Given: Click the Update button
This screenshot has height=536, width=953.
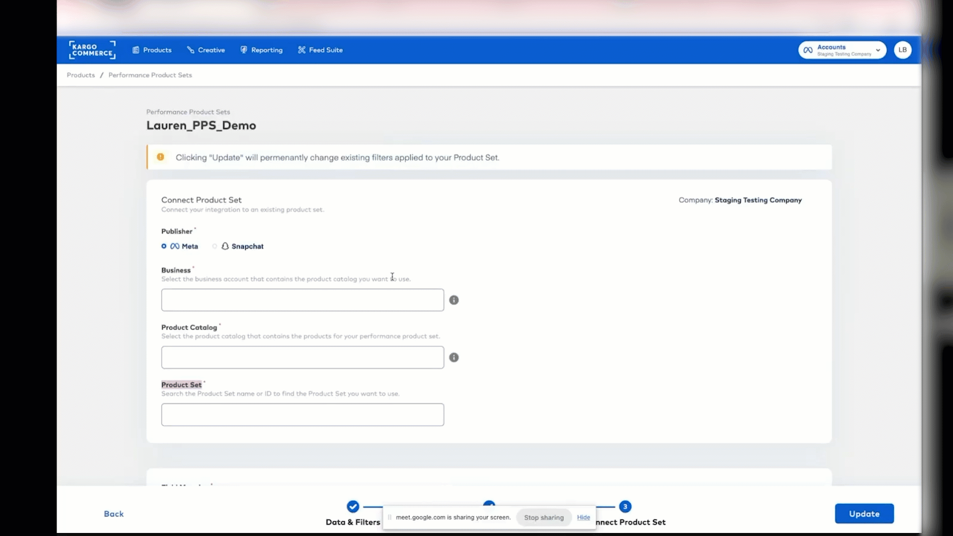Looking at the screenshot, I should (x=864, y=514).
